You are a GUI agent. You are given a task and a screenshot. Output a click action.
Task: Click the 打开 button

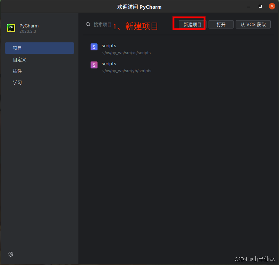pos(221,24)
